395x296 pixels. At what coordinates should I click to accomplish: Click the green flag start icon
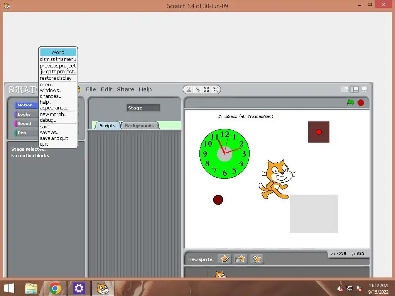coord(350,103)
